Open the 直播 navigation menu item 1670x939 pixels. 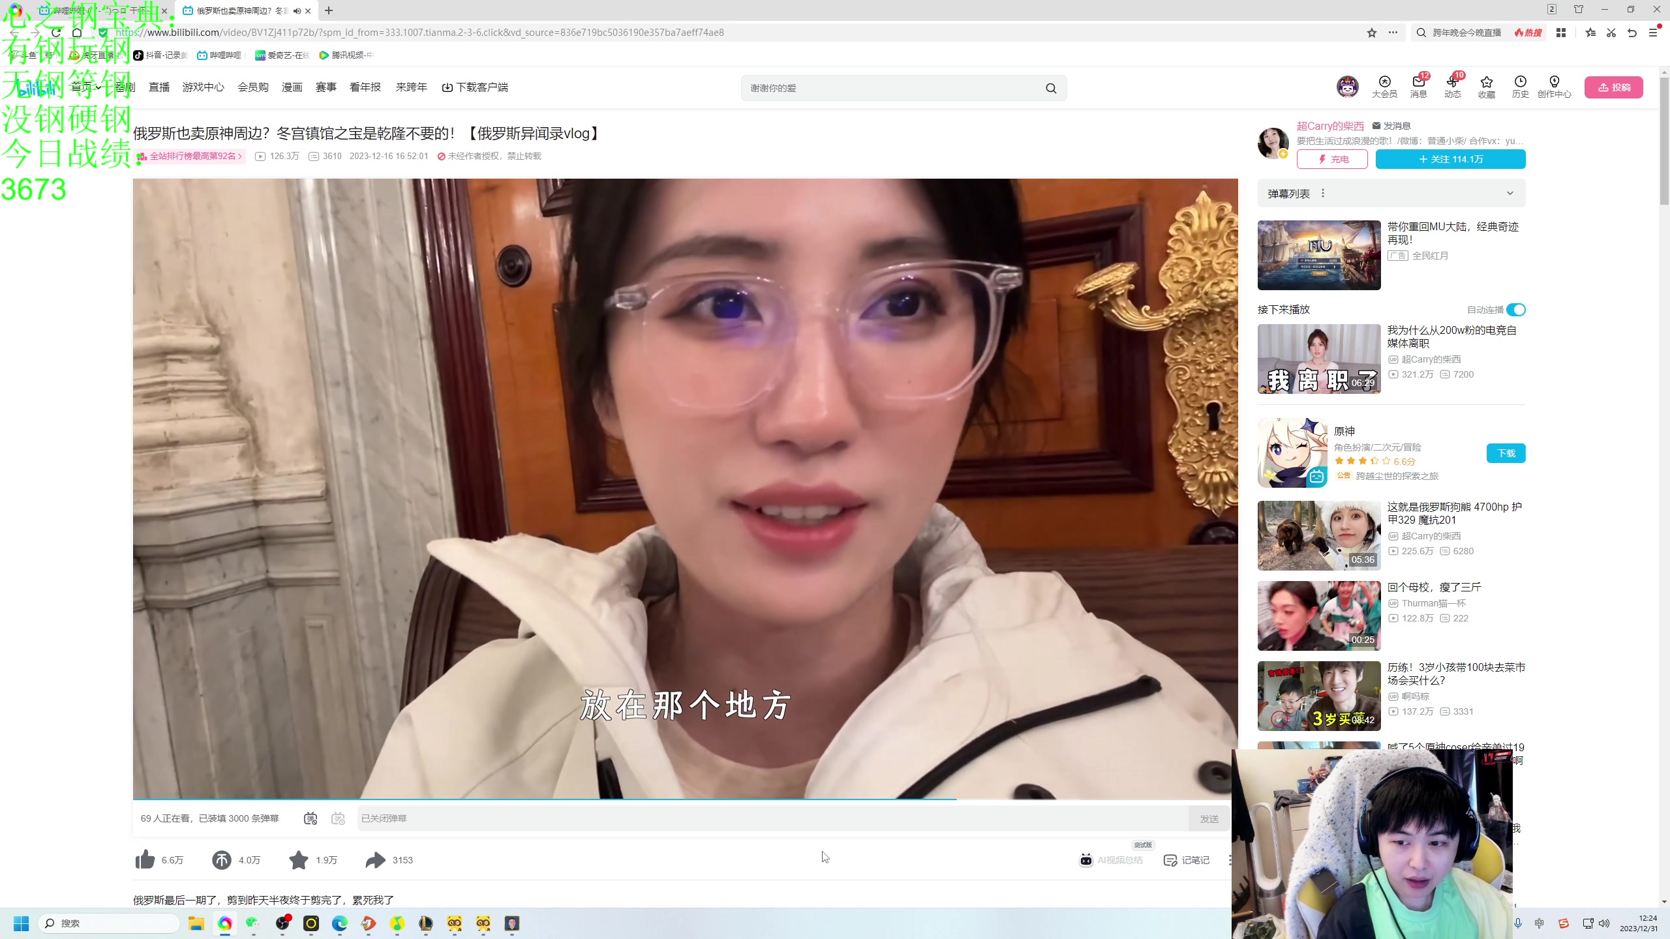pyautogui.click(x=159, y=87)
